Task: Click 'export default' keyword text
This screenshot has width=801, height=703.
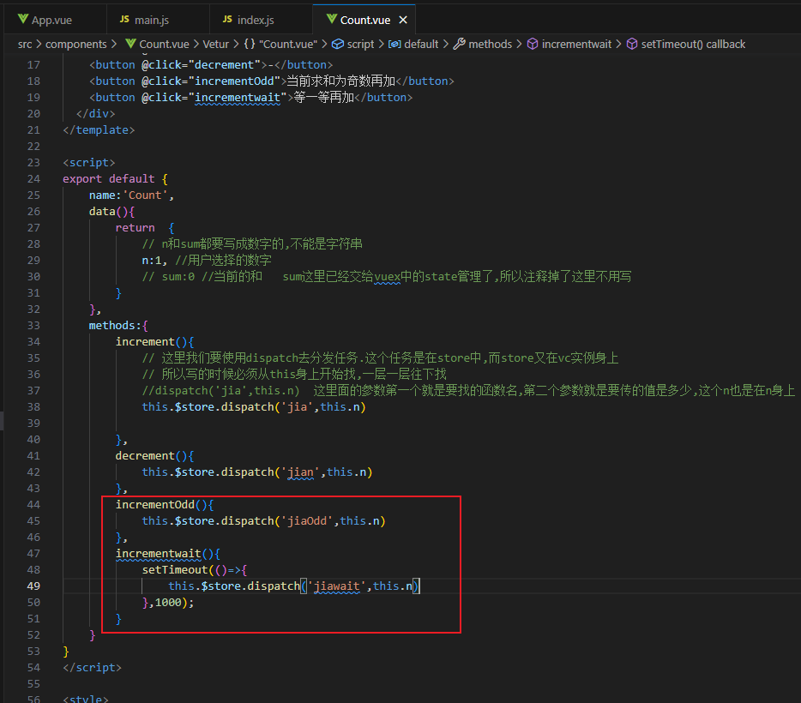Action: point(108,179)
